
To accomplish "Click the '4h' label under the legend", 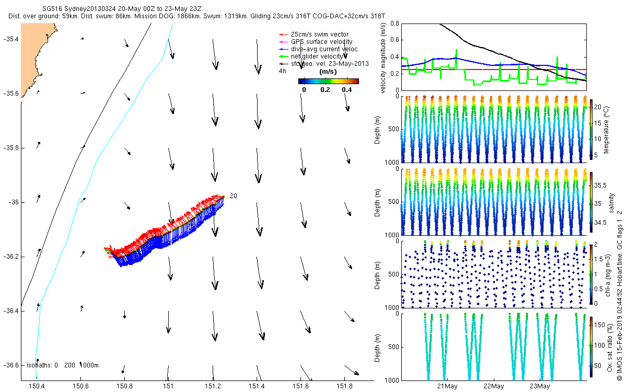I will (x=283, y=71).
